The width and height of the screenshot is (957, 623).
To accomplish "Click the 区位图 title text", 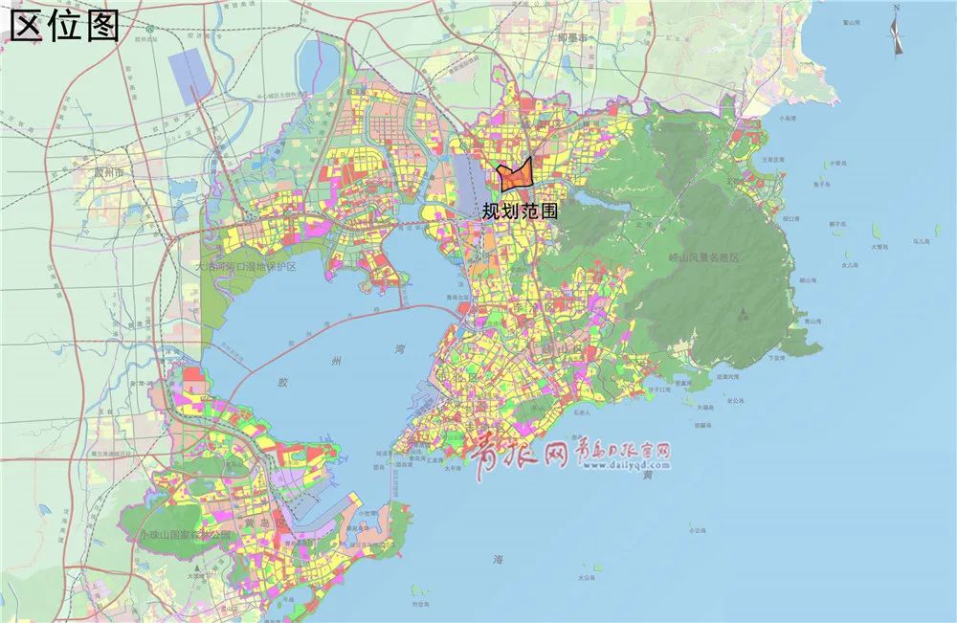I will tap(64, 26).
